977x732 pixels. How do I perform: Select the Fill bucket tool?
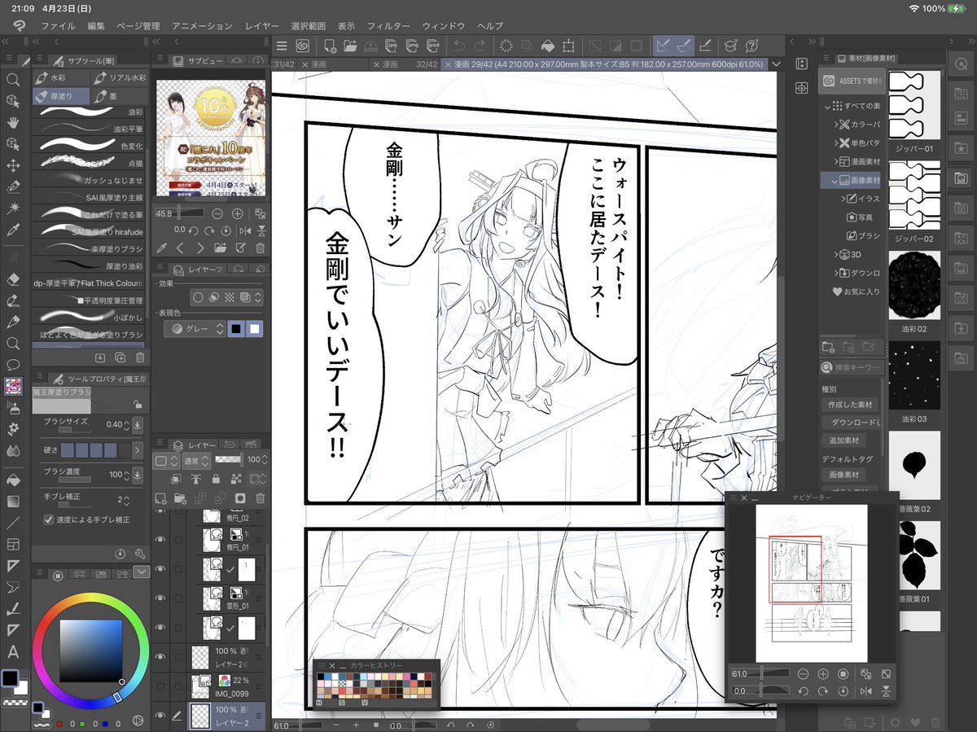coord(13,479)
